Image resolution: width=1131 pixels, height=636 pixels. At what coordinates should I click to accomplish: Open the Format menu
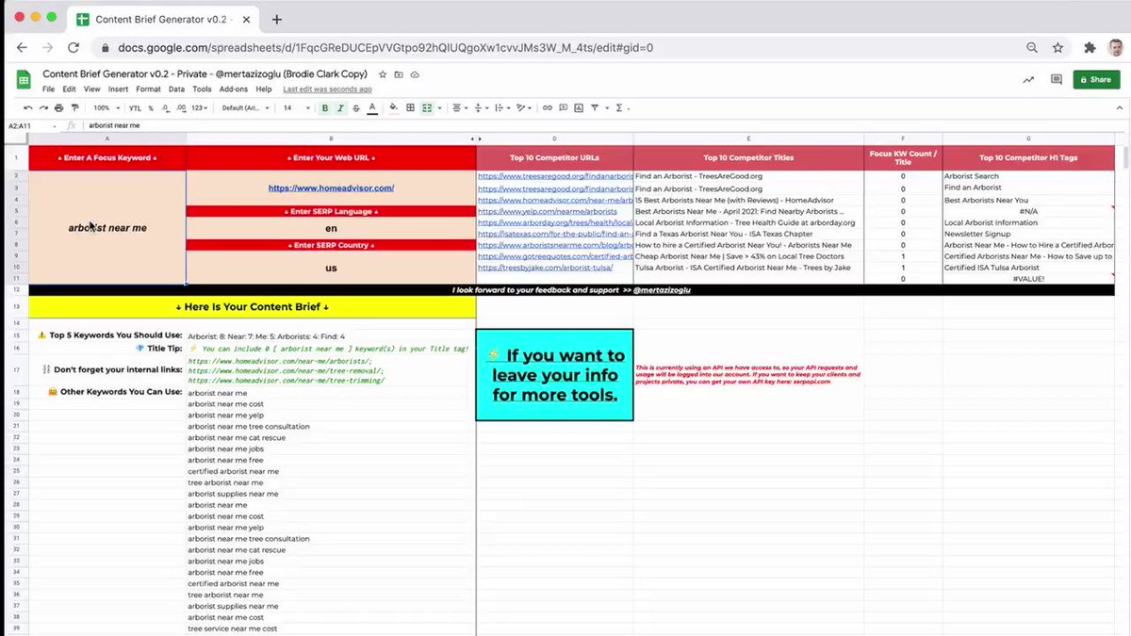148,90
